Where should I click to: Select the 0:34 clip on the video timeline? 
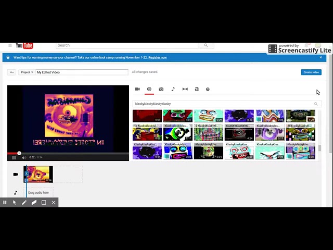pyautogui.click(x=38, y=174)
